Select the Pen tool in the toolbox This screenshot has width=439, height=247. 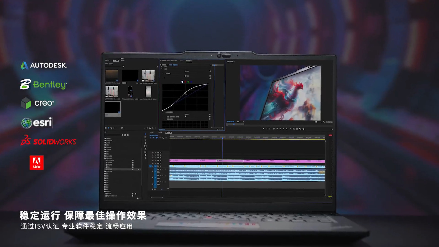click(x=145, y=149)
